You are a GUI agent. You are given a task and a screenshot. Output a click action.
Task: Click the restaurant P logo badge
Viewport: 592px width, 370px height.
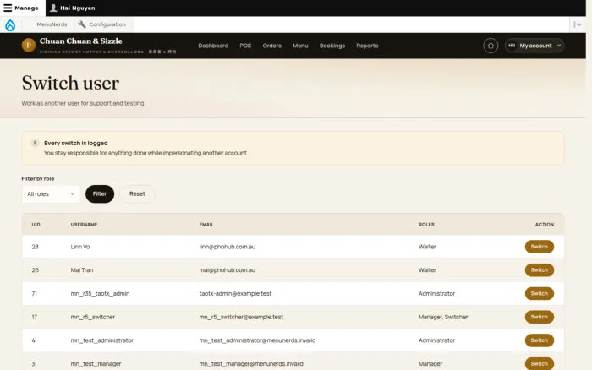(x=29, y=46)
